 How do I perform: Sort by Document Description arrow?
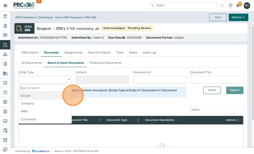point(177,120)
